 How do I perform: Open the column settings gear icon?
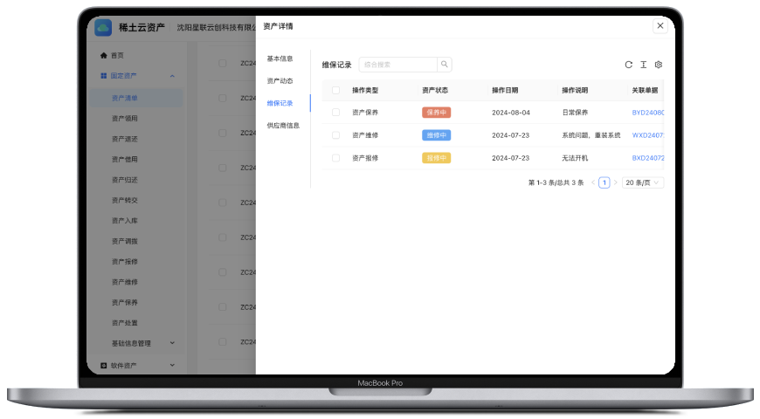659,65
